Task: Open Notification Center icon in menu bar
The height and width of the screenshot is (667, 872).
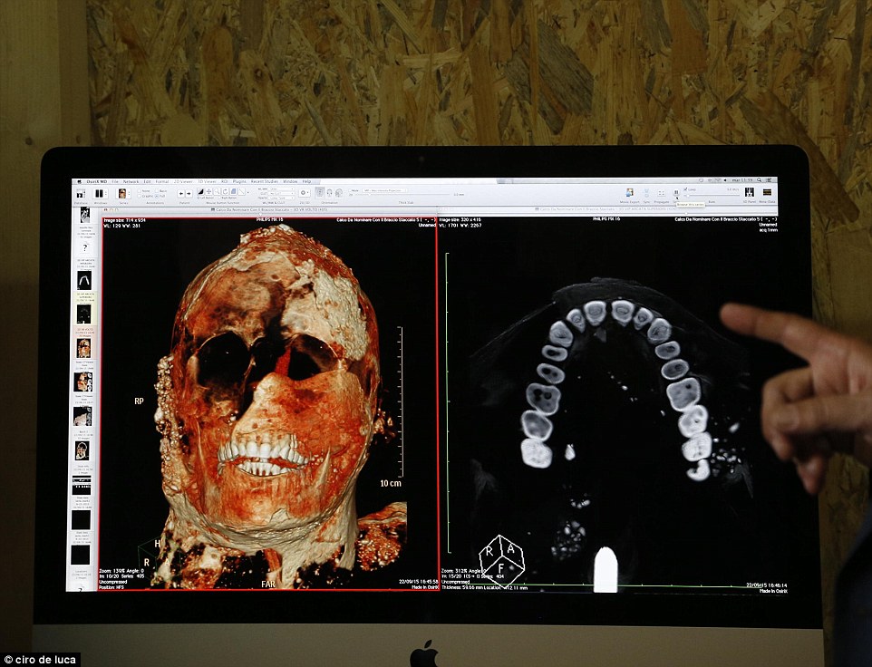Action: 769,180
